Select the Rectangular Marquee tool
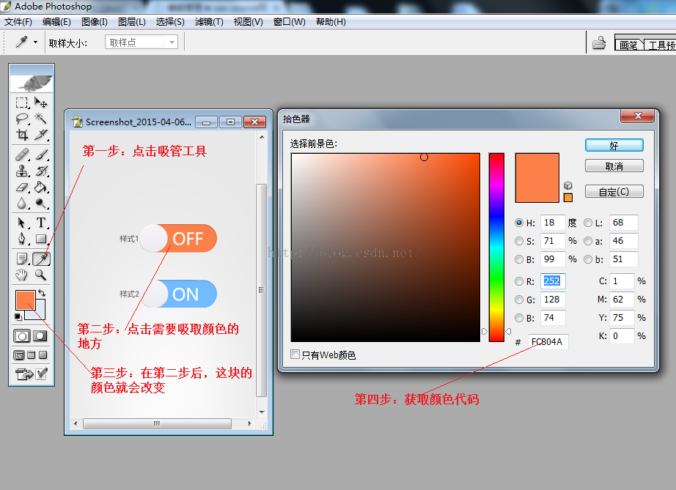 (22, 103)
